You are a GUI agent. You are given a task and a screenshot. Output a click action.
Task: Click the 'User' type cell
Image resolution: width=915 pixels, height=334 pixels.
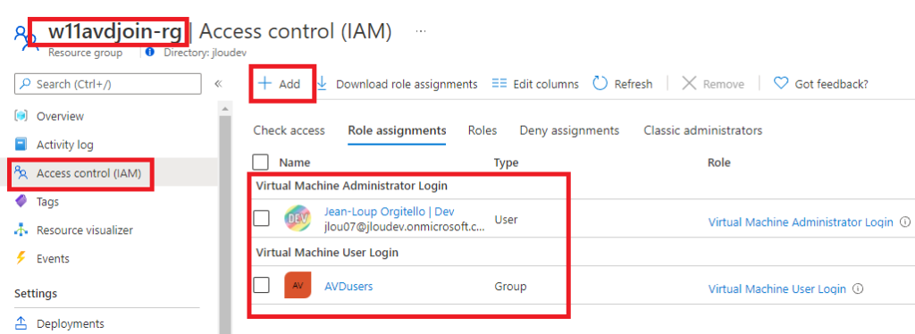tap(506, 220)
